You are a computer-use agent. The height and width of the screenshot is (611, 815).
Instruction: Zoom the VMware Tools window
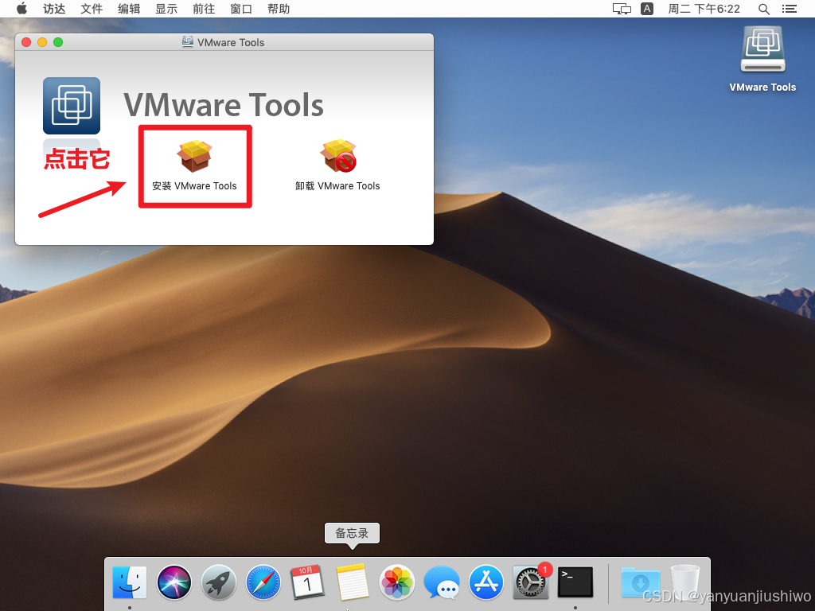(58, 42)
